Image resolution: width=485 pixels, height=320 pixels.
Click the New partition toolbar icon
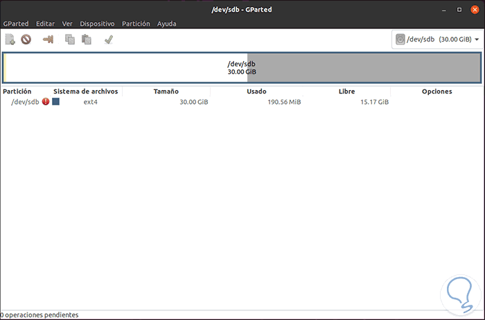pos(10,39)
